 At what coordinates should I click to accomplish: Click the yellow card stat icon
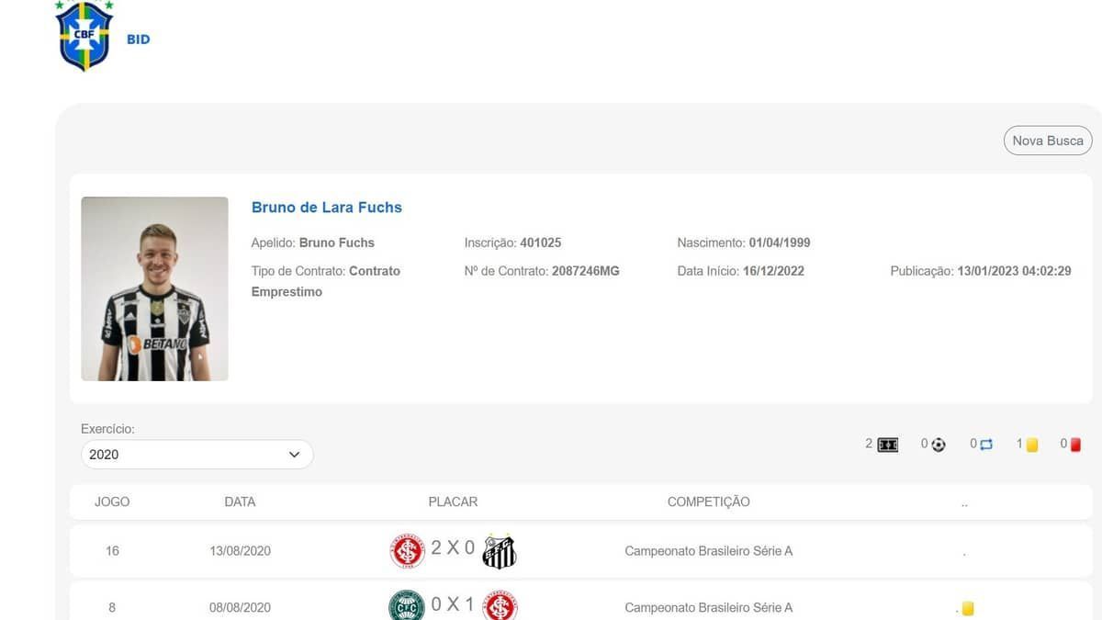pos(1032,445)
